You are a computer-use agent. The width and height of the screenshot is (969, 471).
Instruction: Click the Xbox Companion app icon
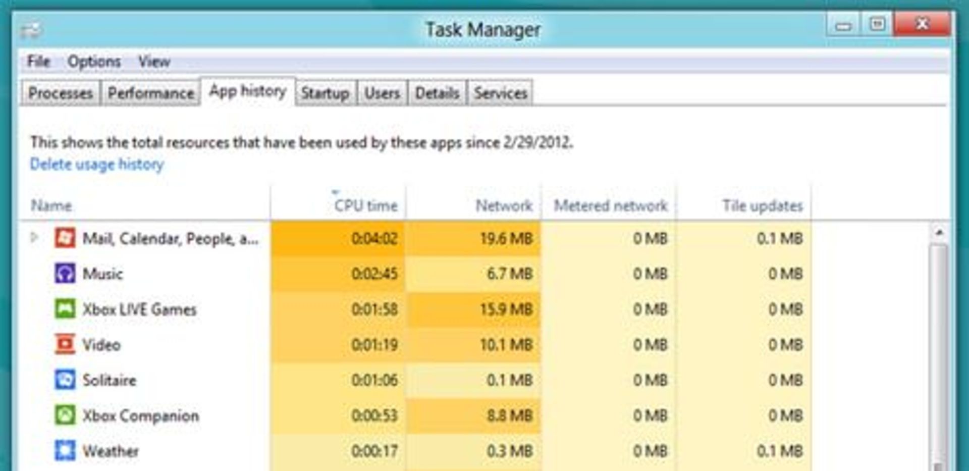pyautogui.click(x=65, y=415)
